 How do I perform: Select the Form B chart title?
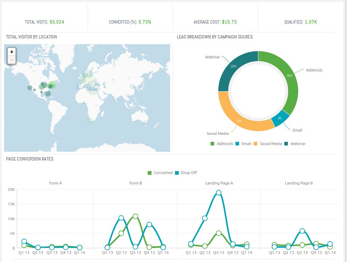click(x=135, y=183)
